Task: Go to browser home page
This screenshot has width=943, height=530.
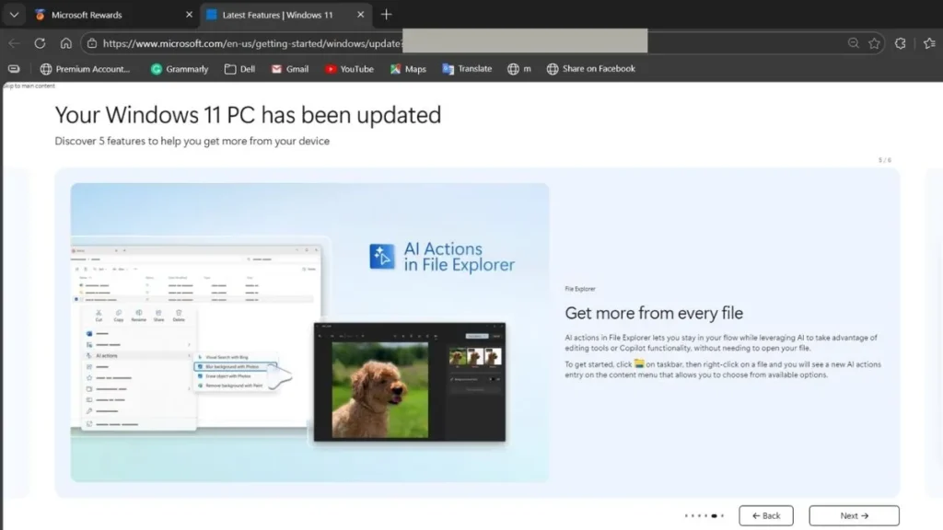Action: pos(65,42)
